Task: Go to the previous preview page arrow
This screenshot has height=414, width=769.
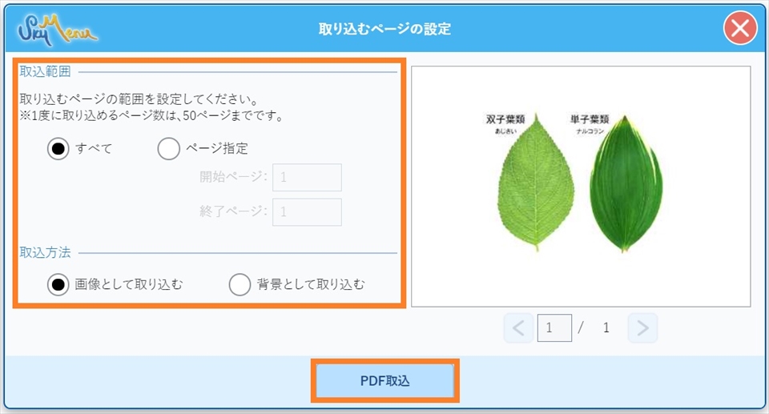Action: [x=518, y=328]
